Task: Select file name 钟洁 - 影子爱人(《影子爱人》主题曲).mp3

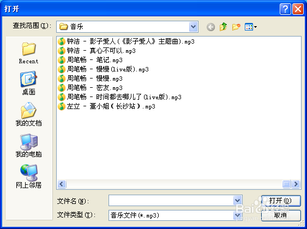Action: click(x=130, y=41)
